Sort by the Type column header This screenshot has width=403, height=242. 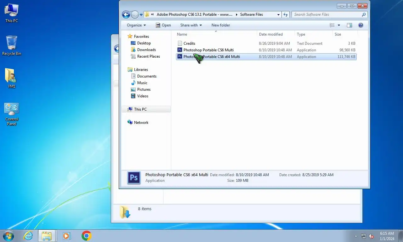[314, 34]
